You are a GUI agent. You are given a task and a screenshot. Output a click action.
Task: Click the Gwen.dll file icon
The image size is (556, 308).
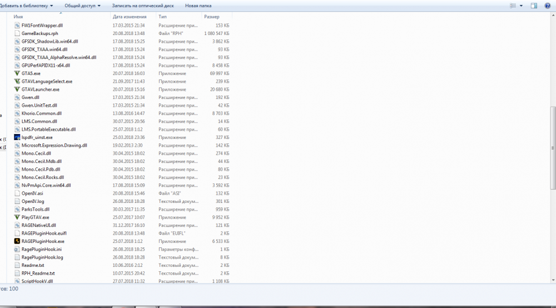coord(17,97)
